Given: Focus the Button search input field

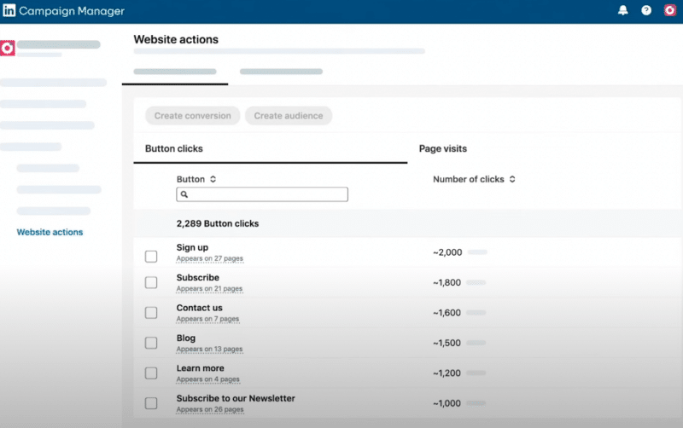Looking at the screenshot, I should tap(262, 194).
